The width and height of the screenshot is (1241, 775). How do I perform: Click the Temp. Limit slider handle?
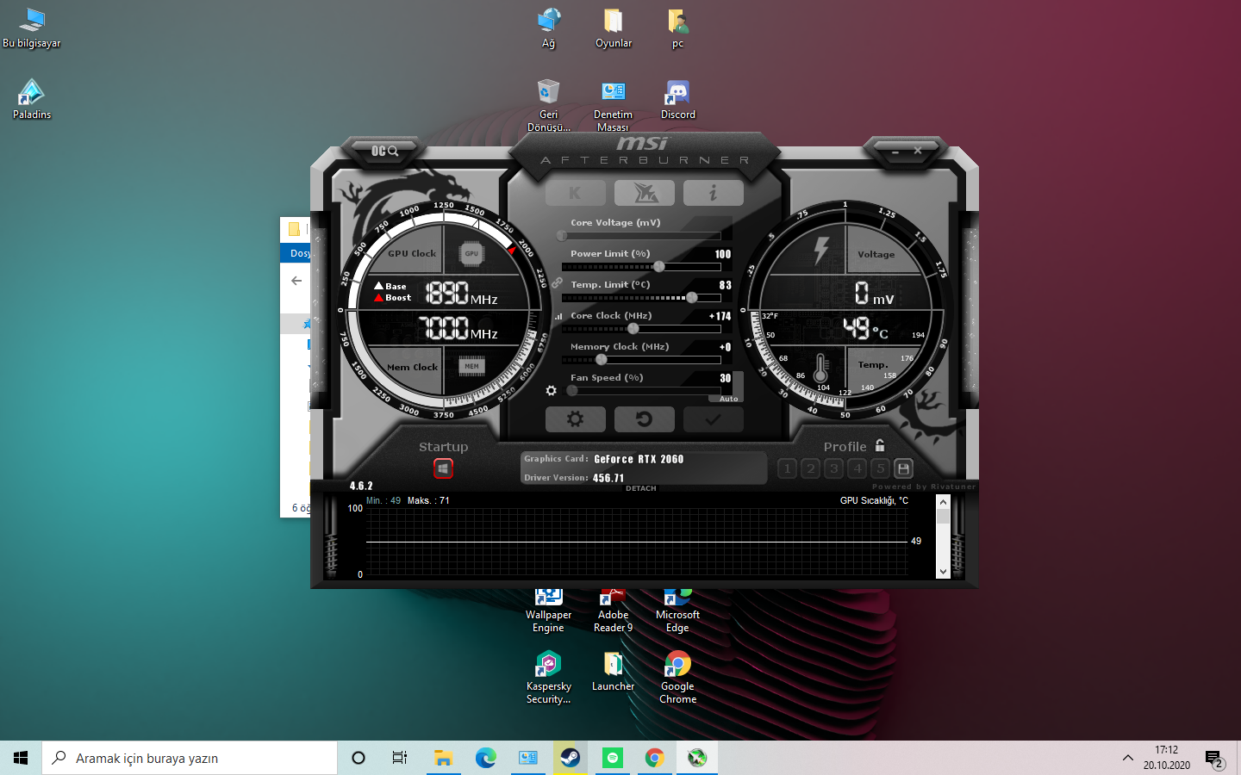pyautogui.click(x=691, y=297)
